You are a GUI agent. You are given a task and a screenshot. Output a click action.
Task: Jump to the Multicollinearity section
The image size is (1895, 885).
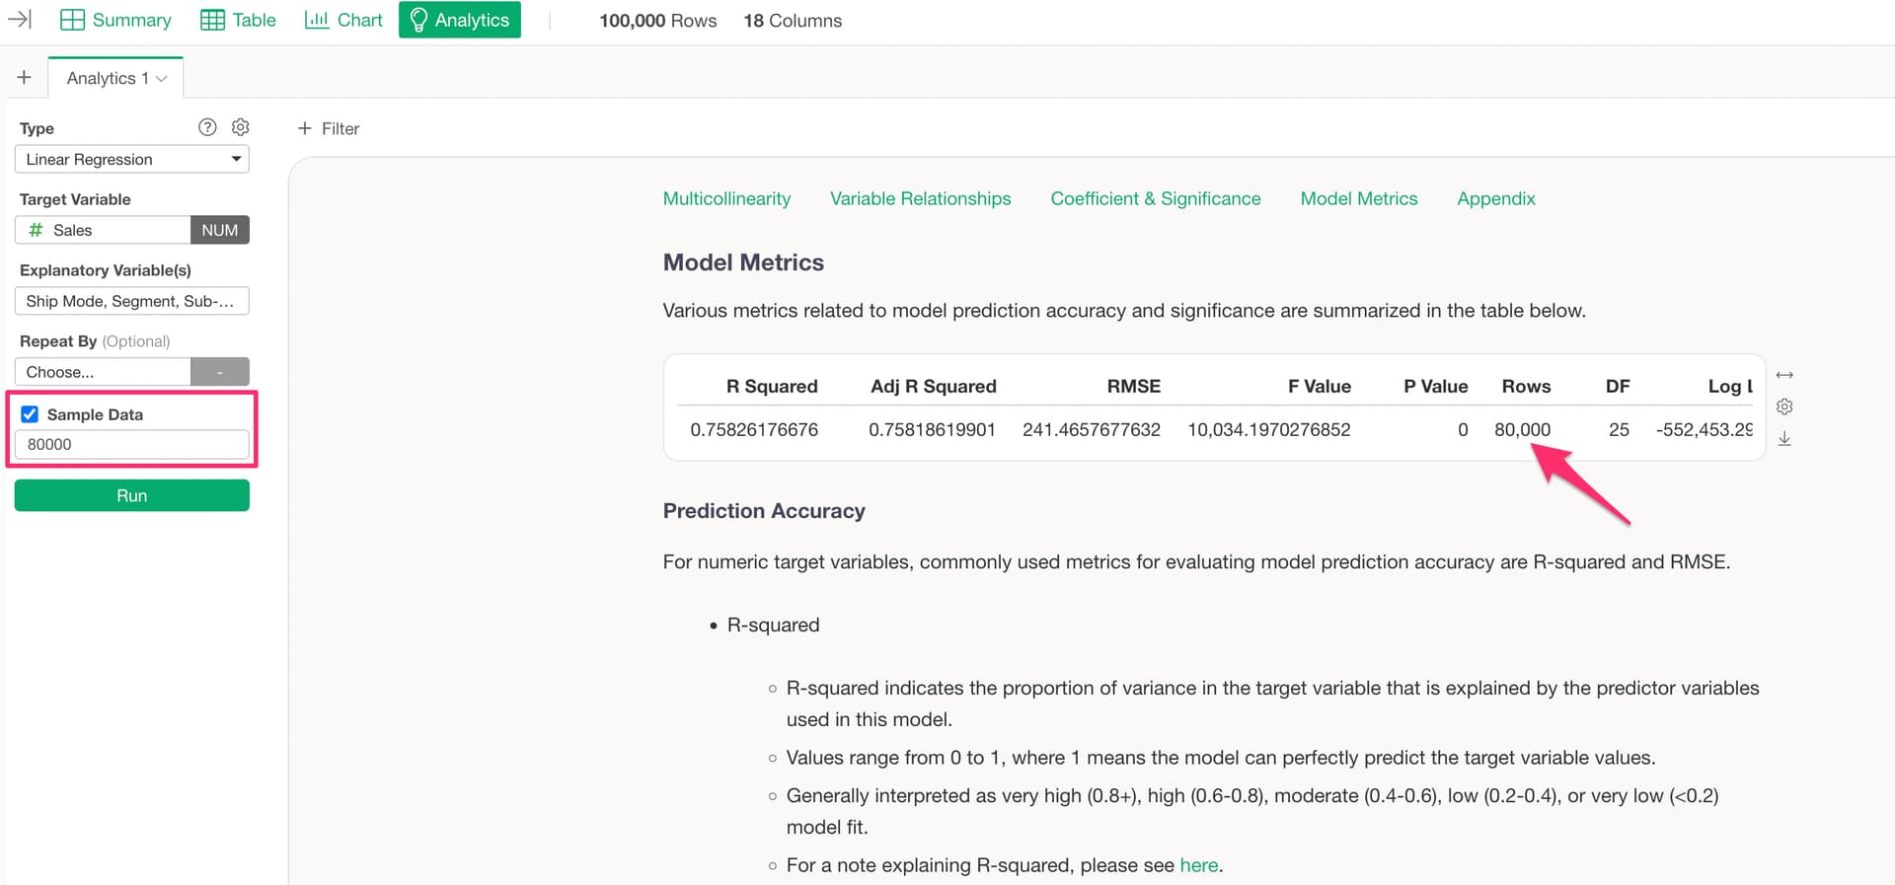point(726,198)
